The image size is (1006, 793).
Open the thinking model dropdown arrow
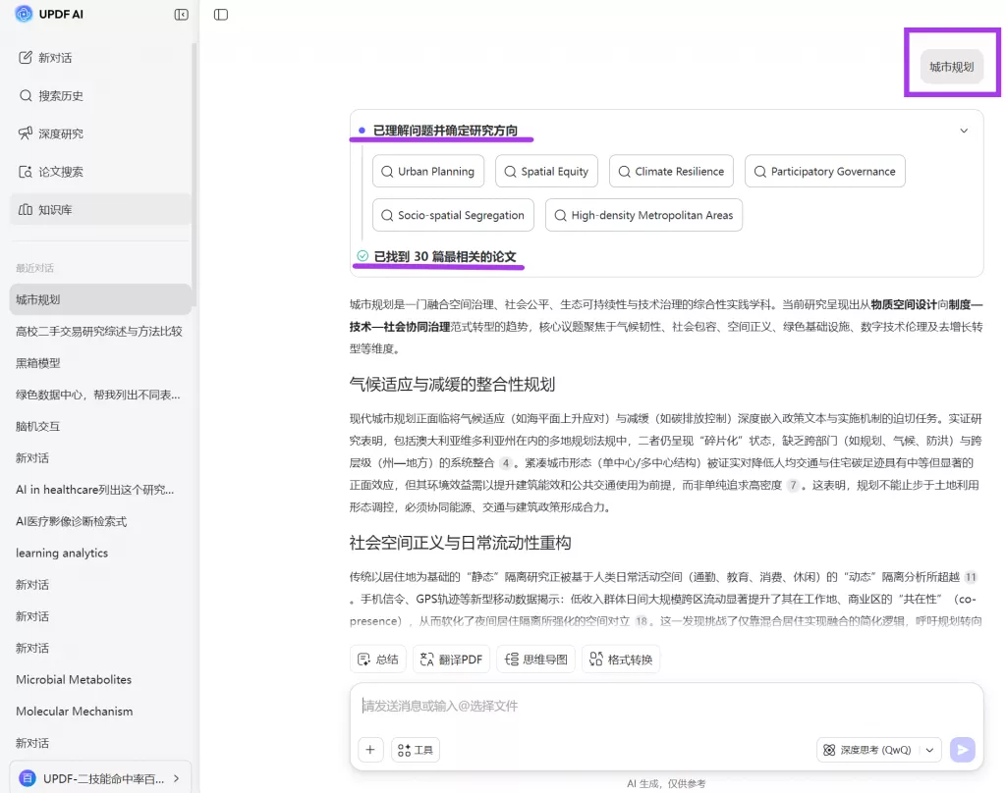tap(927, 749)
